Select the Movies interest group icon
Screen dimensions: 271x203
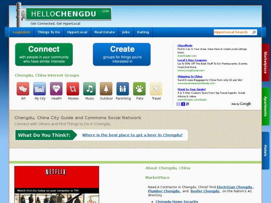pos(73,89)
